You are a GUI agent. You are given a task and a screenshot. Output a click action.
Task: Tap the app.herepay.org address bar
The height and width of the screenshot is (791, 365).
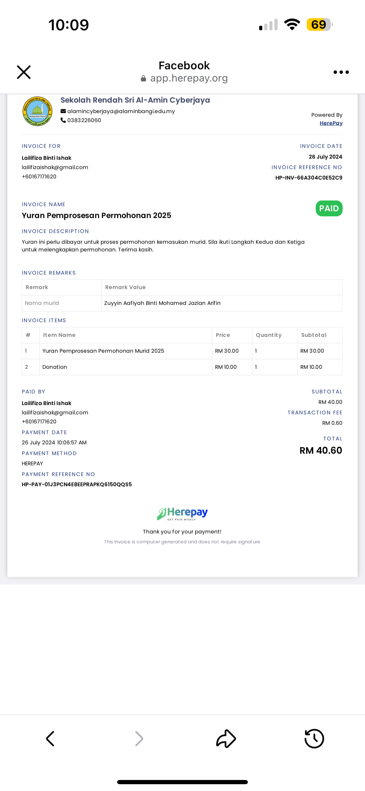click(184, 78)
